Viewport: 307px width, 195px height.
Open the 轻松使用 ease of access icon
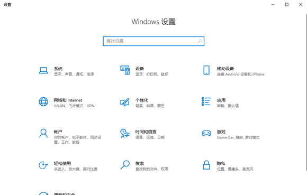43,165
